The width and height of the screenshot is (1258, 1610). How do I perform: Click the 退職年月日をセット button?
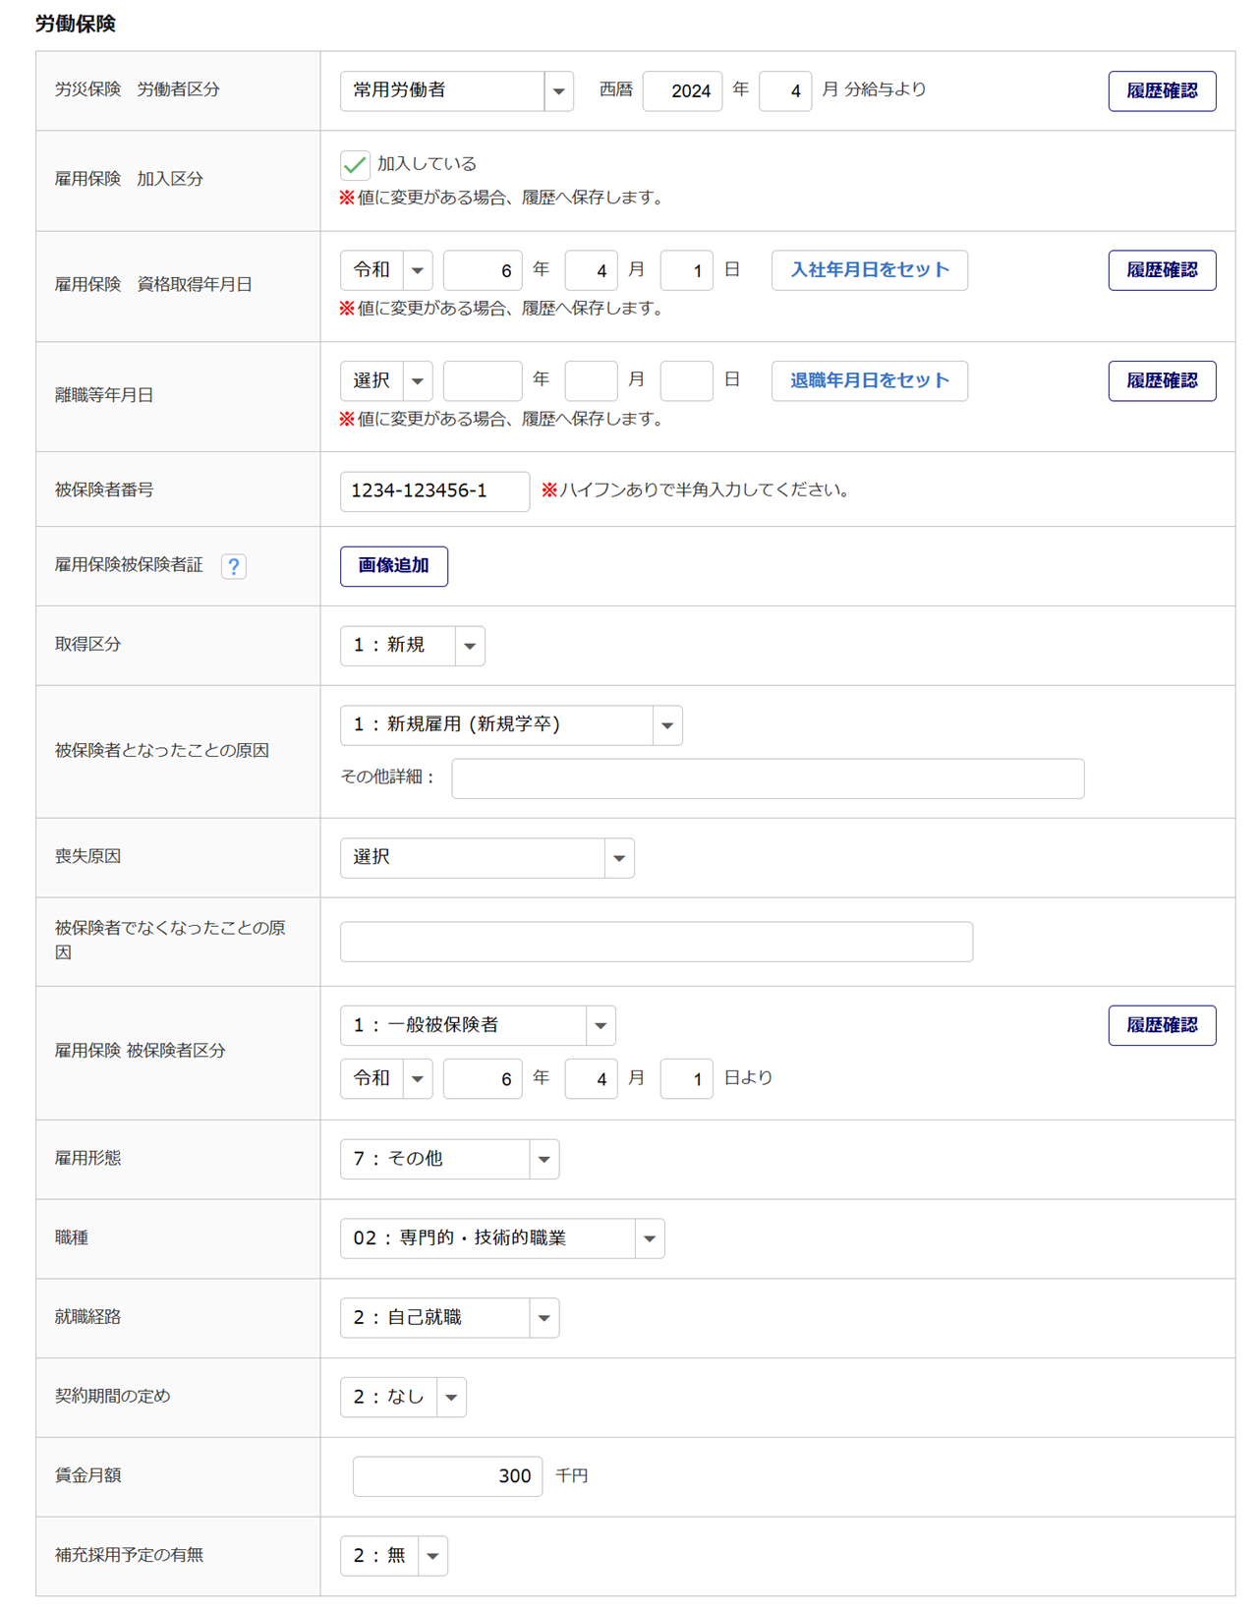click(869, 381)
